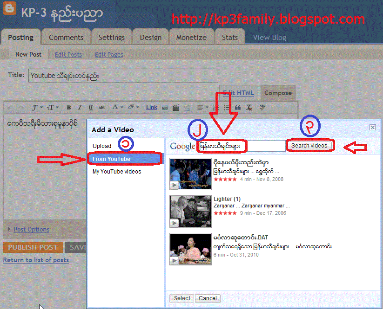Click the View Blog link
This screenshot has width=383, height=309.
pyautogui.click(x=269, y=38)
